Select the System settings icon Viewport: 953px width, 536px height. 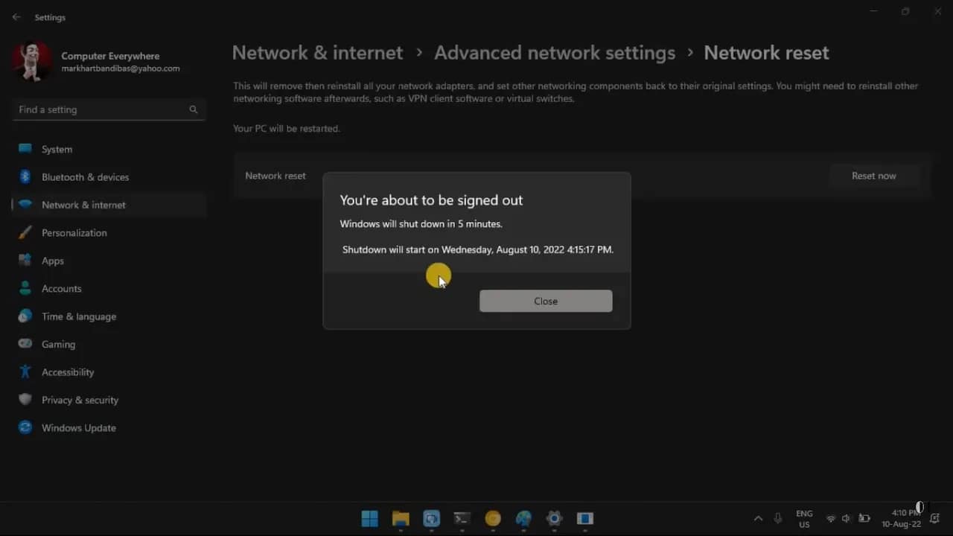pyautogui.click(x=25, y=149)
